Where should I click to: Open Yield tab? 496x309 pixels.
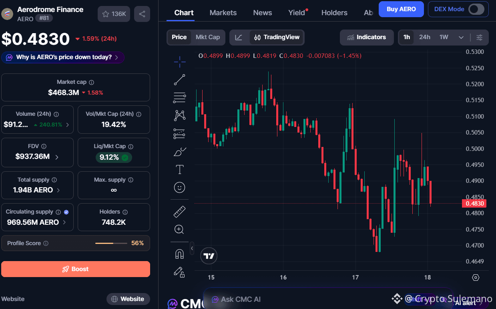tap(297, 13)
